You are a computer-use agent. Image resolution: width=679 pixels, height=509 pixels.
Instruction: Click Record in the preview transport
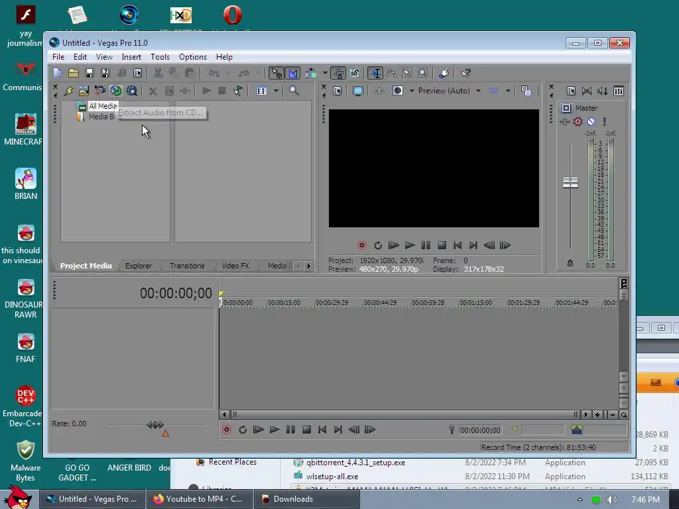pyautogui.click(x=362, y=245)
